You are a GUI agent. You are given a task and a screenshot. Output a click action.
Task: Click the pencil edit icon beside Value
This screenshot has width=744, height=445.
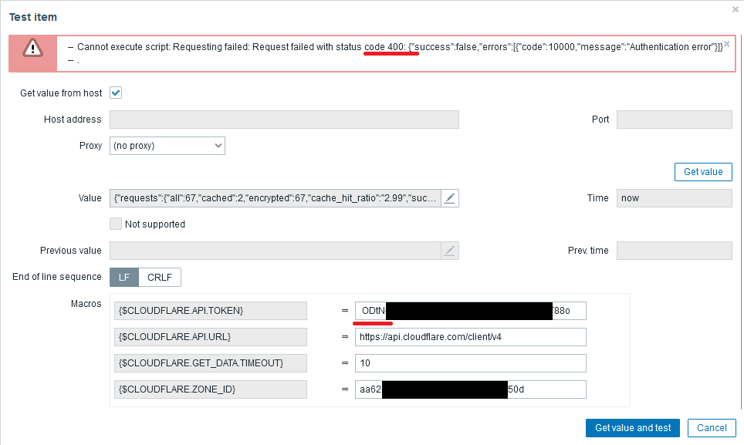(x=451, y=198)
